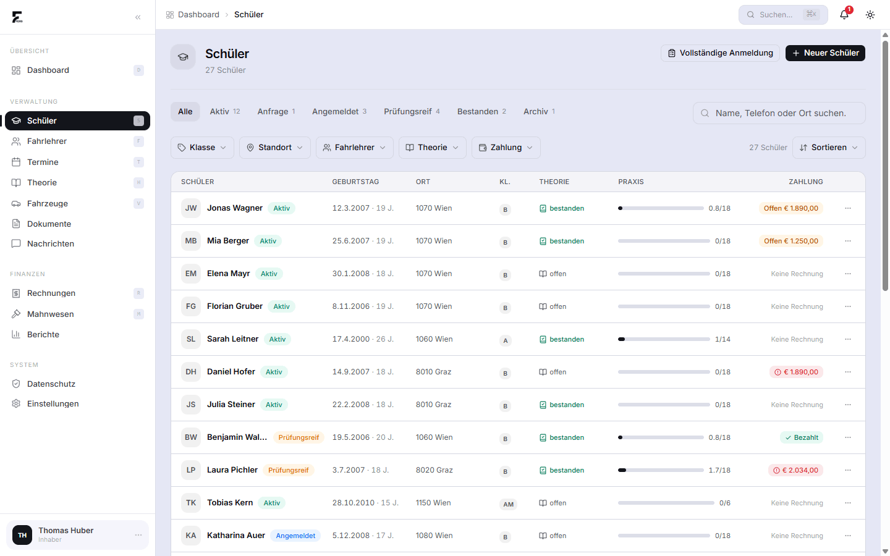Navigate to Fahrzeuge section

point(77,203)
